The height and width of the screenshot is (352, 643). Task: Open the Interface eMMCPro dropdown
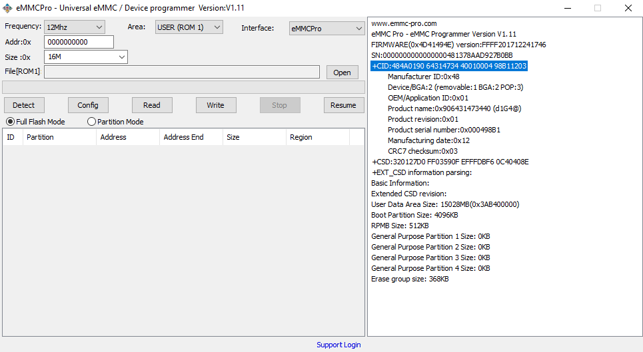pos(327,28)
